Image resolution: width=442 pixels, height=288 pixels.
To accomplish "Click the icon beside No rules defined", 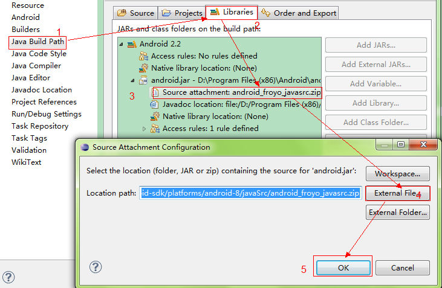I will click(x=143, y=56).
